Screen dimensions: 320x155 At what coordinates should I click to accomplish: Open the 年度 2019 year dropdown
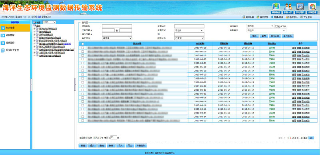pyautogui.click(x=49, y=22)
